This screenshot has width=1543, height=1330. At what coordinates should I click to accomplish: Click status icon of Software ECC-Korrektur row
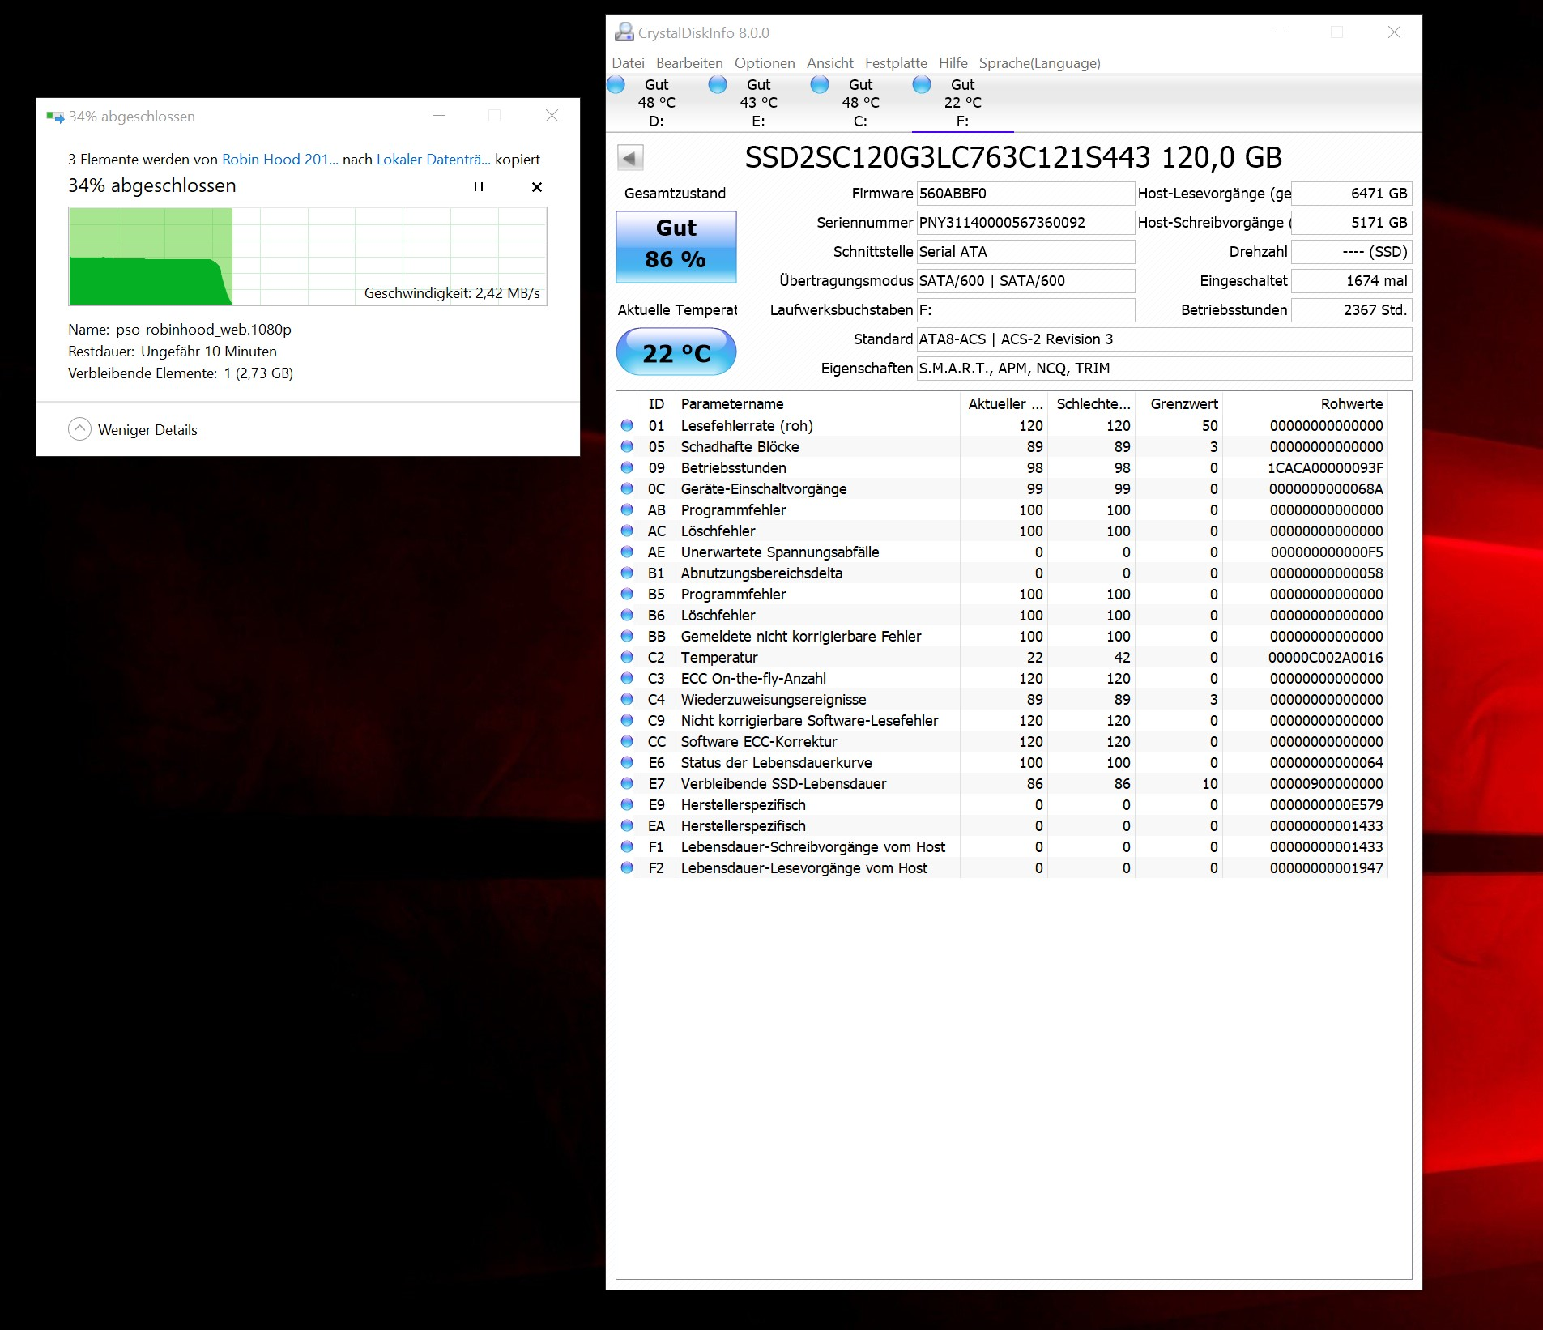click(627, 741)
